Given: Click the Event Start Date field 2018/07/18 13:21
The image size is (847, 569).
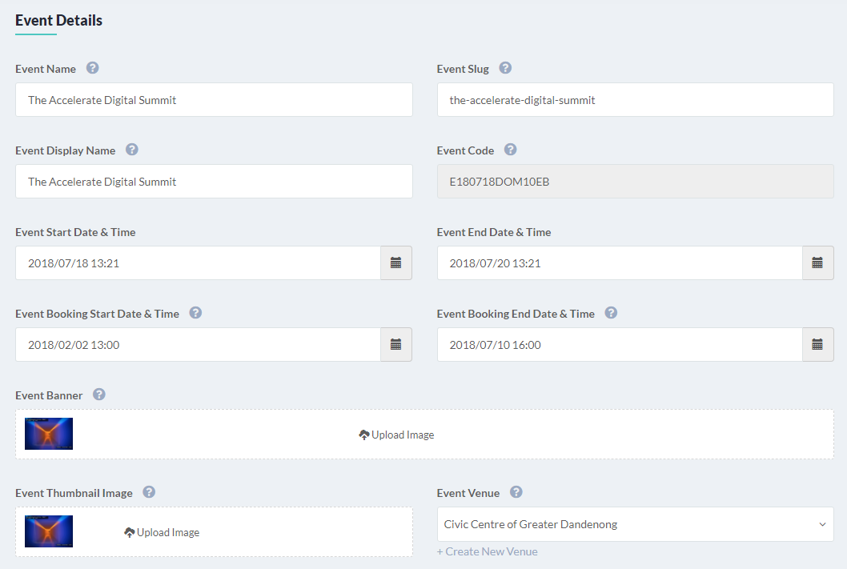Looking at the screenshot, I should (x=199, y=263).
